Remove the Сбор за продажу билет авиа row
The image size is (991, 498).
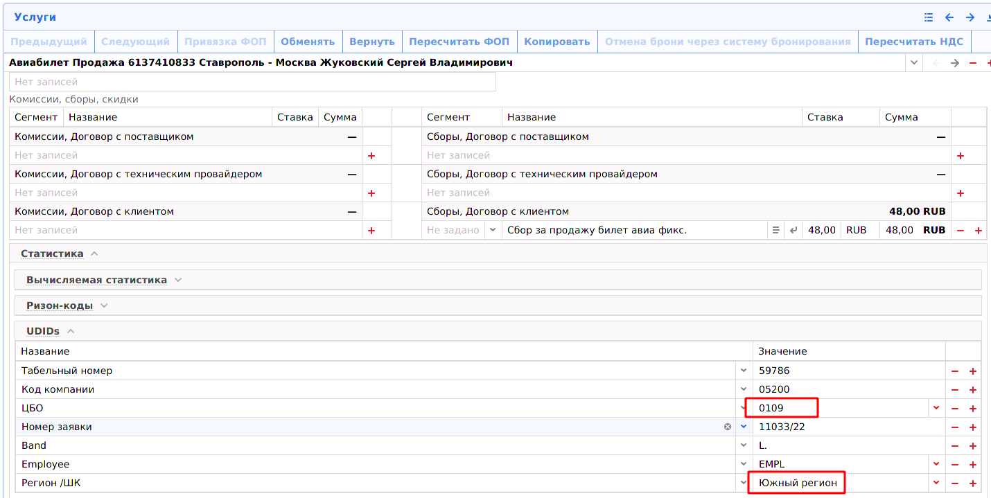(960, 231)
